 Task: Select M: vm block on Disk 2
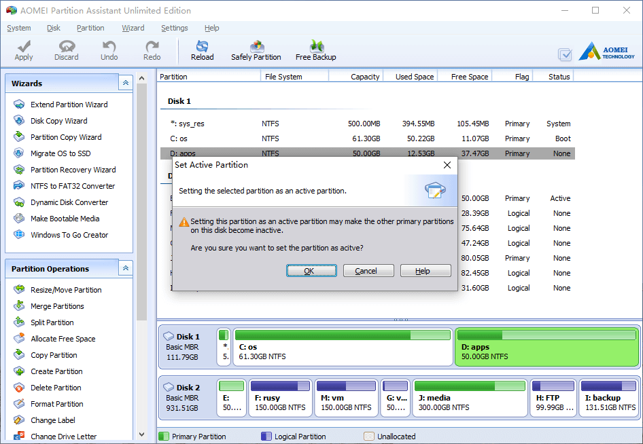pos(346,398)
